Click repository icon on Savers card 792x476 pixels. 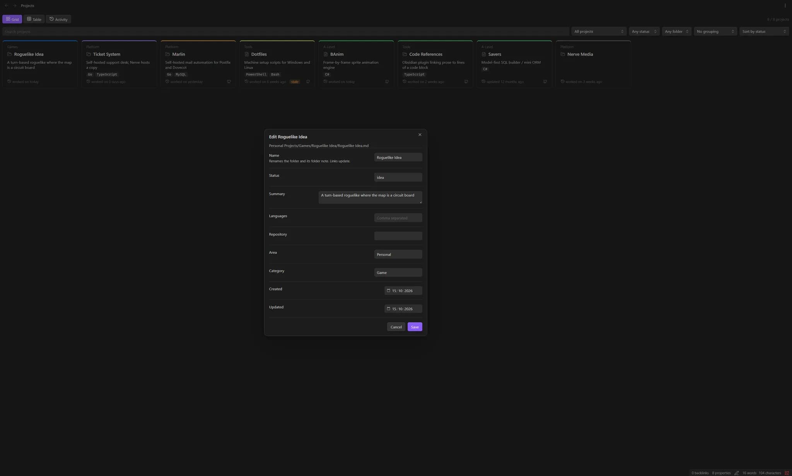tap(545, 82)
